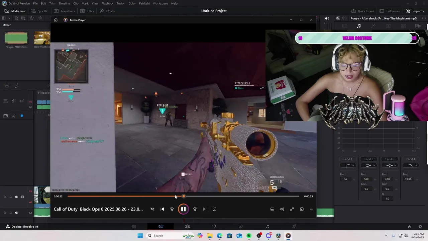Click the Media Player seek bar handle
The width and height of the screenshot is (428, 241).
[184, 196]
